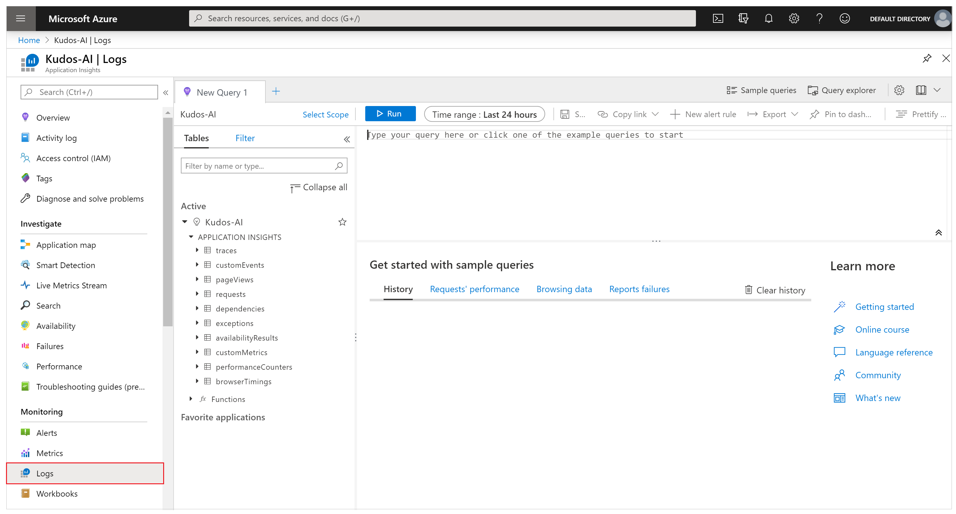956x514 pixels.
Task: Expand the Functions section
Action: tap(190, 399)
